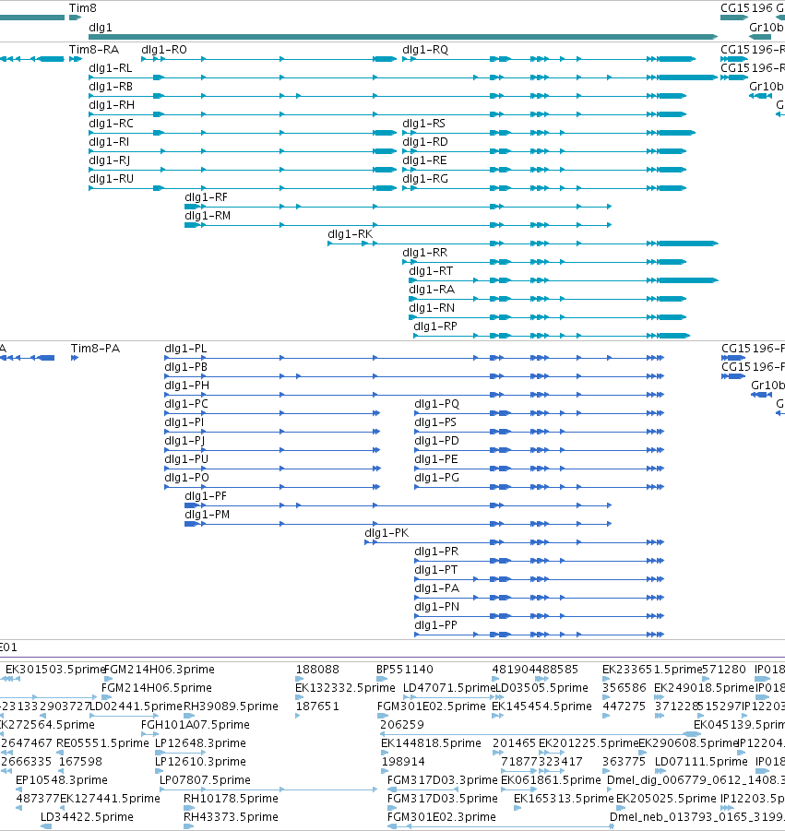Screen dimensions: 785x831
Task: Open the dlg1-RK transcript label
Action: (350, 234)
